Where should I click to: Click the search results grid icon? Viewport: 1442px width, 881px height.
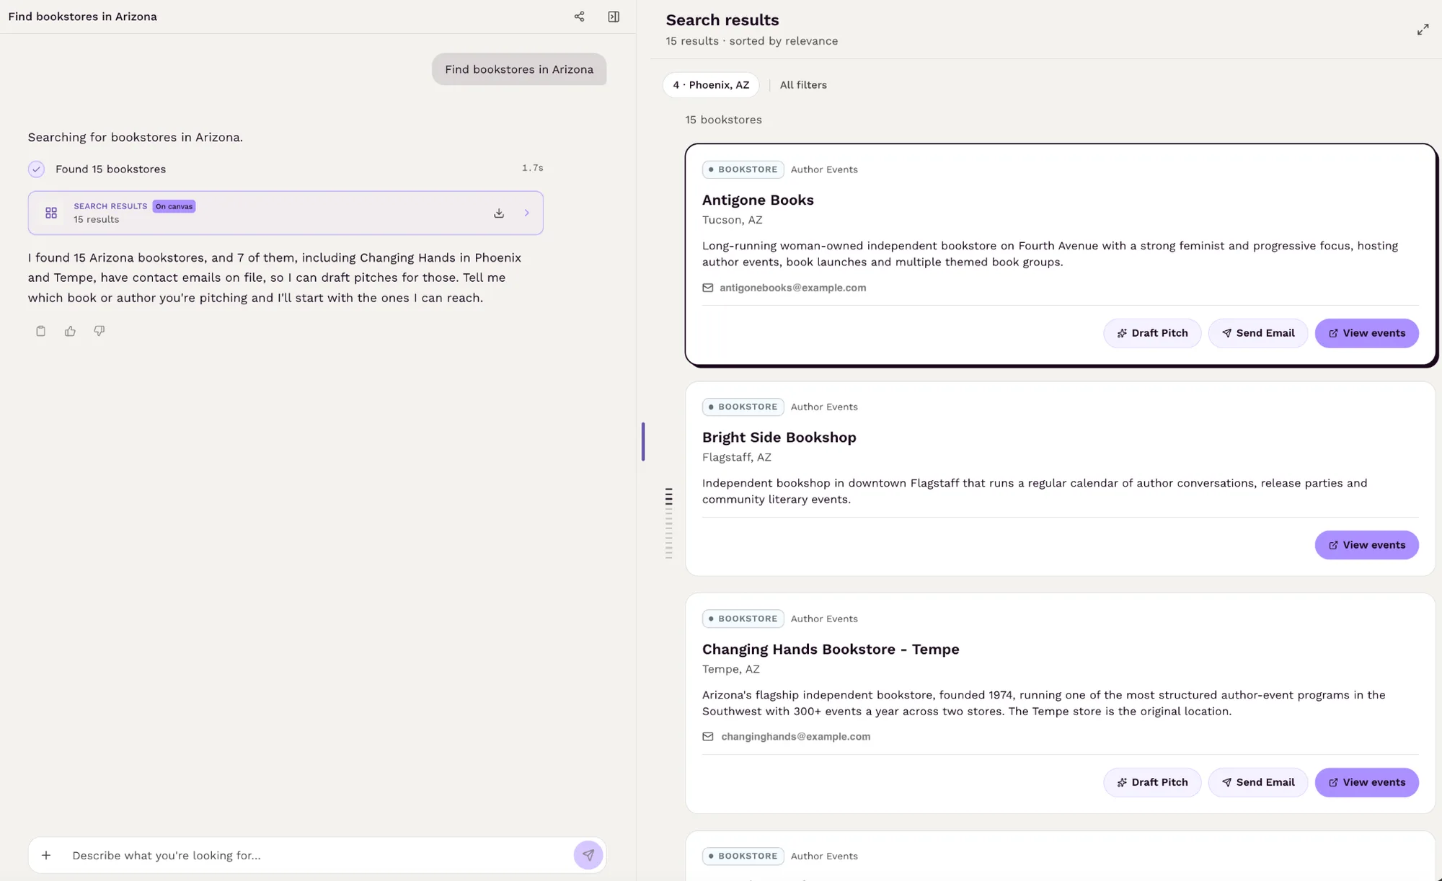(x=51, y=213)
